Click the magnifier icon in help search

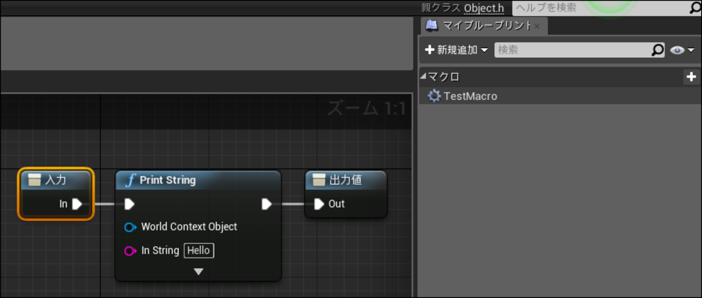pos(696,8)
